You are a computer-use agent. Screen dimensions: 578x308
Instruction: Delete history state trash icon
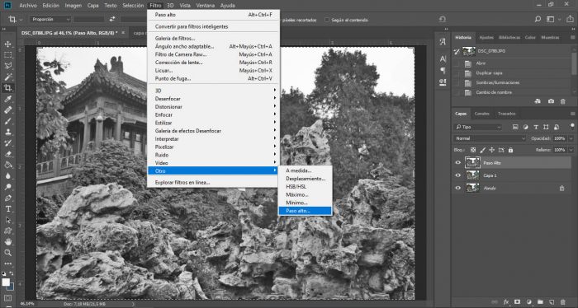tap(562, 101)
